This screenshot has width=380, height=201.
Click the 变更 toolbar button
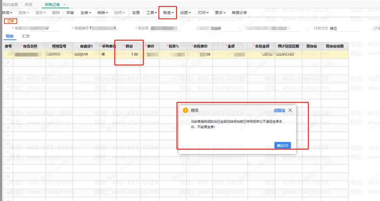pos(136,13)
